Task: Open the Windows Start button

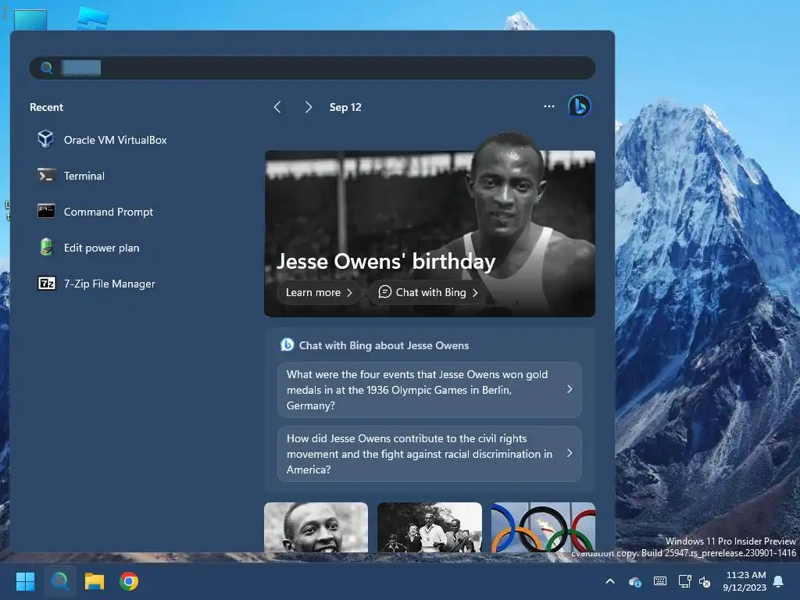Action: tap(25, 581)
